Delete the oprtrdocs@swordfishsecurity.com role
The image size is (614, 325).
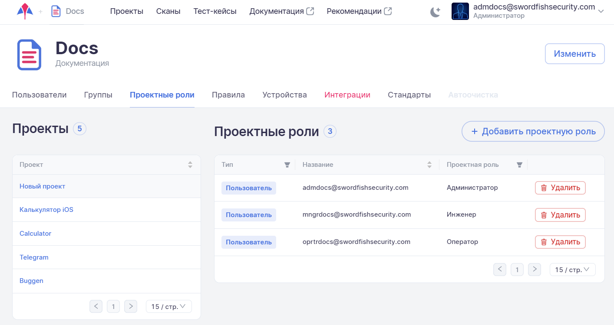[560, 242]
